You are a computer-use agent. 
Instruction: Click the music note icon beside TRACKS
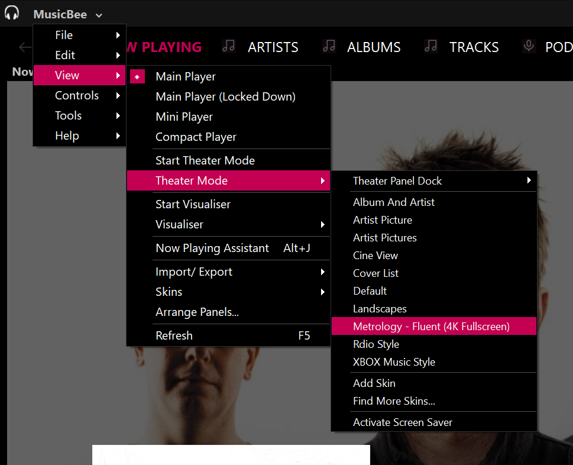coord(431,46)
